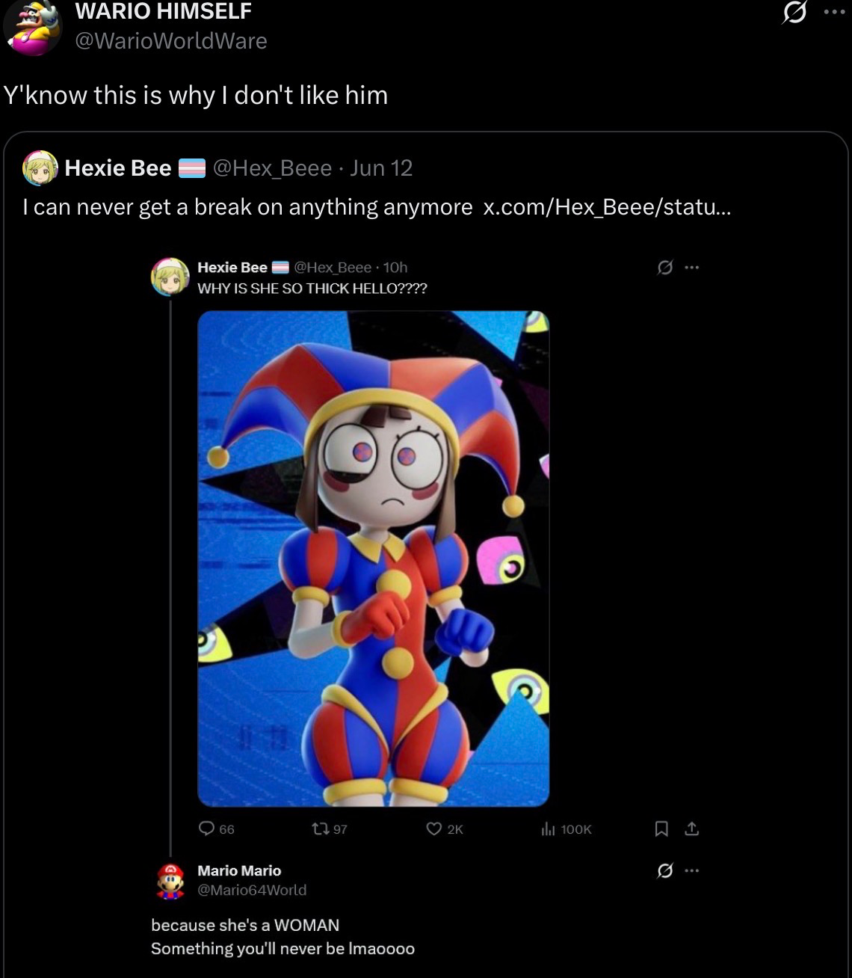Open more options on Hexie Bee's nested tweet

pos(692,267)
